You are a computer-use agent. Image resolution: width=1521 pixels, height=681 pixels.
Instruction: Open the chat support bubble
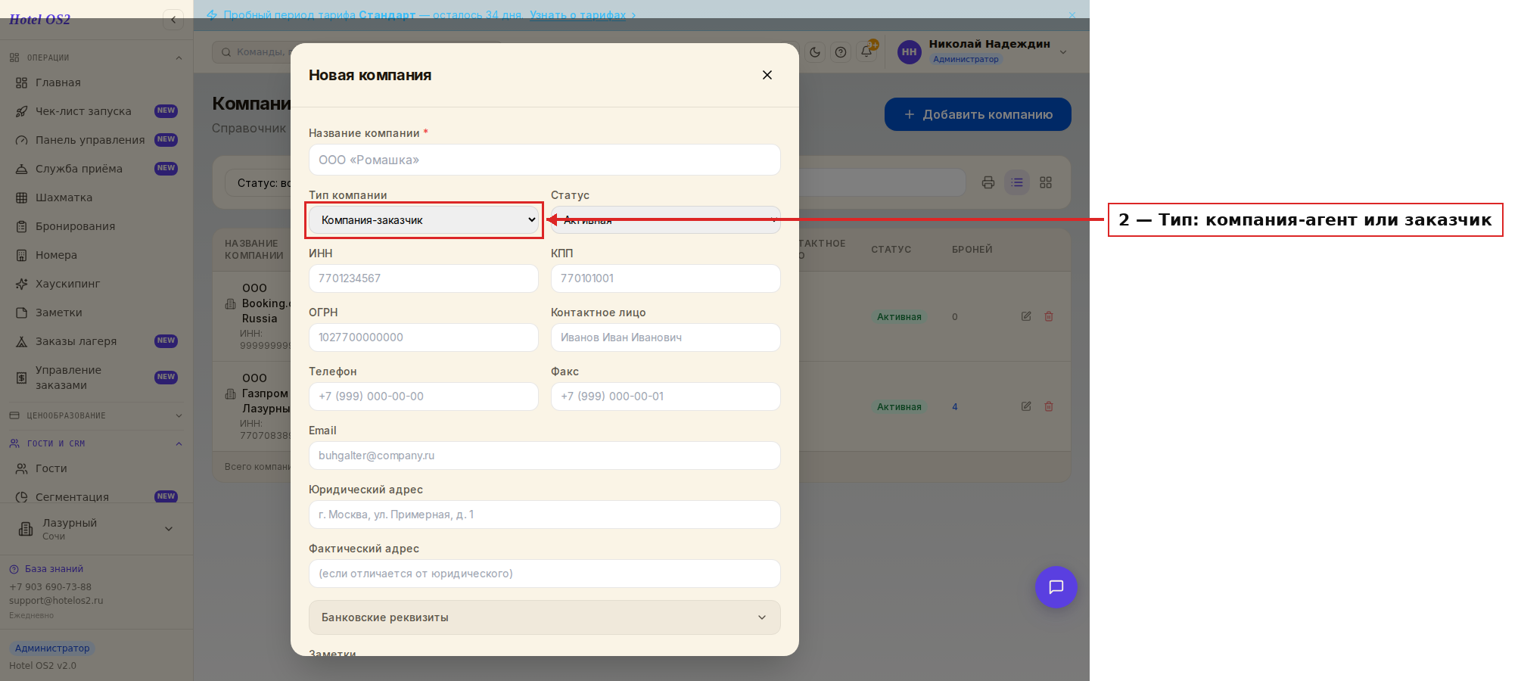(1056, 587)
